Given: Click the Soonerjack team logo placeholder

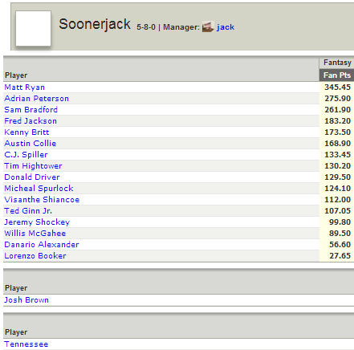Looking at the screenshot, I should pyautogui.click(x=33, y=28).
